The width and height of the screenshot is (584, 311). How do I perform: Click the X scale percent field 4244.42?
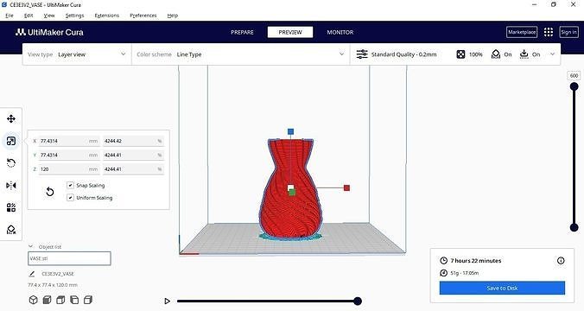coord(133,141)
